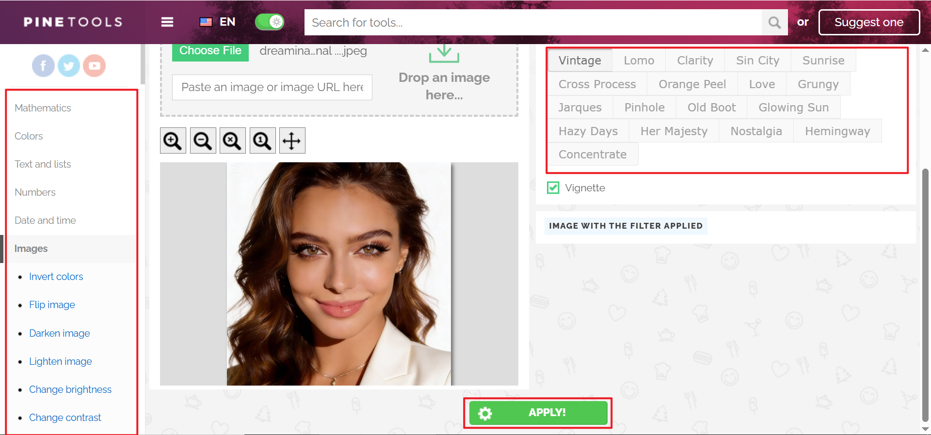Click the Image with the filter applied heading
Image resolution: width=931 pixels, height=435 pixels.
coord(626,226)
